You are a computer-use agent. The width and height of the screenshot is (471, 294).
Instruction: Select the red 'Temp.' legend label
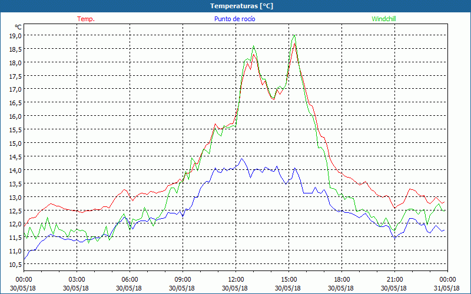pos(86,19)
